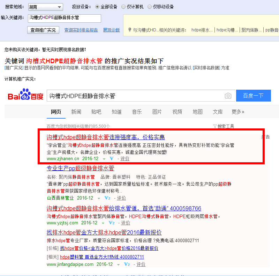The image size is (279, 276).
Task: Expand the arrow after www.zjhanen.cn 2016-12
Action: (104, 159)
